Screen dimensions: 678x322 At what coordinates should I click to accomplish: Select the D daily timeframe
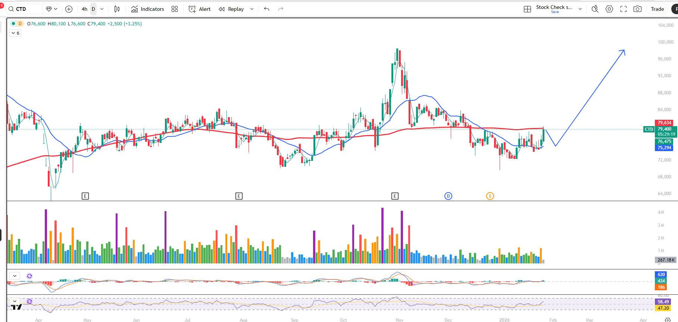click(x=93, y=9)
